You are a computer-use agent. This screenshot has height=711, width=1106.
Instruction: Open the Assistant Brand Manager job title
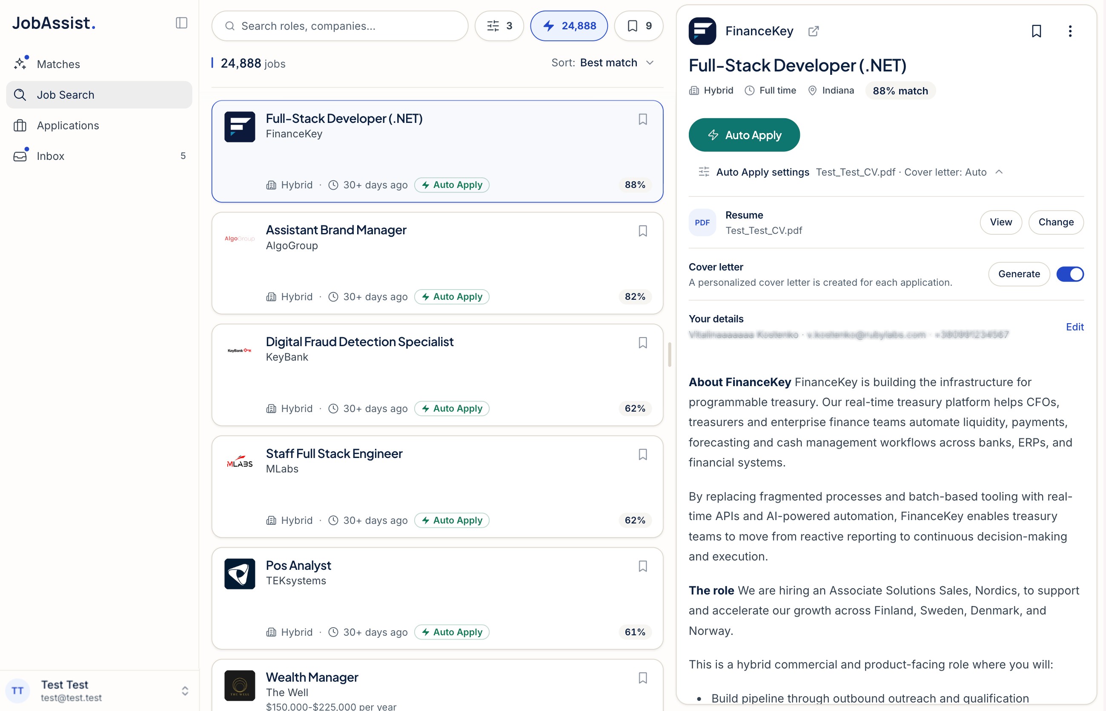coord(336,230)
